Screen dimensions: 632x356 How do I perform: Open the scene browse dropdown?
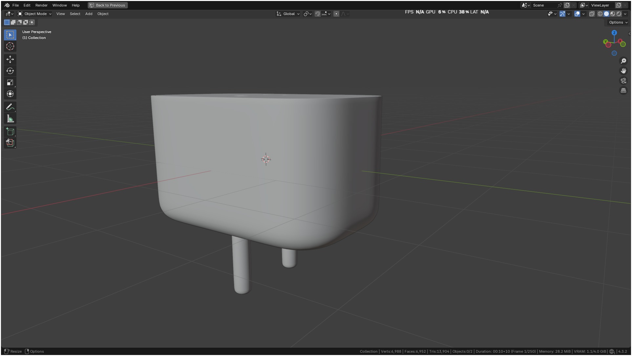click(526, 5)
